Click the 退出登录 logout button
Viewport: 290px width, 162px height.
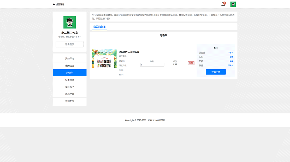pos(69,44)
